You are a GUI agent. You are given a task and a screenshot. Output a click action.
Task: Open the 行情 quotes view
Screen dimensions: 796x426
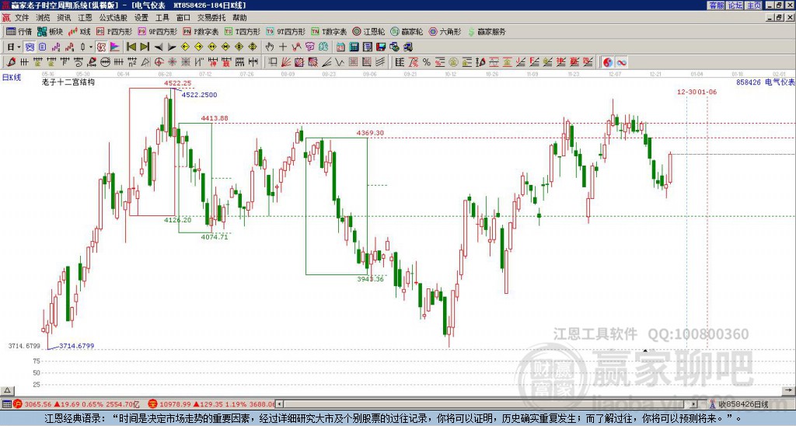click(x=19, y=31)
